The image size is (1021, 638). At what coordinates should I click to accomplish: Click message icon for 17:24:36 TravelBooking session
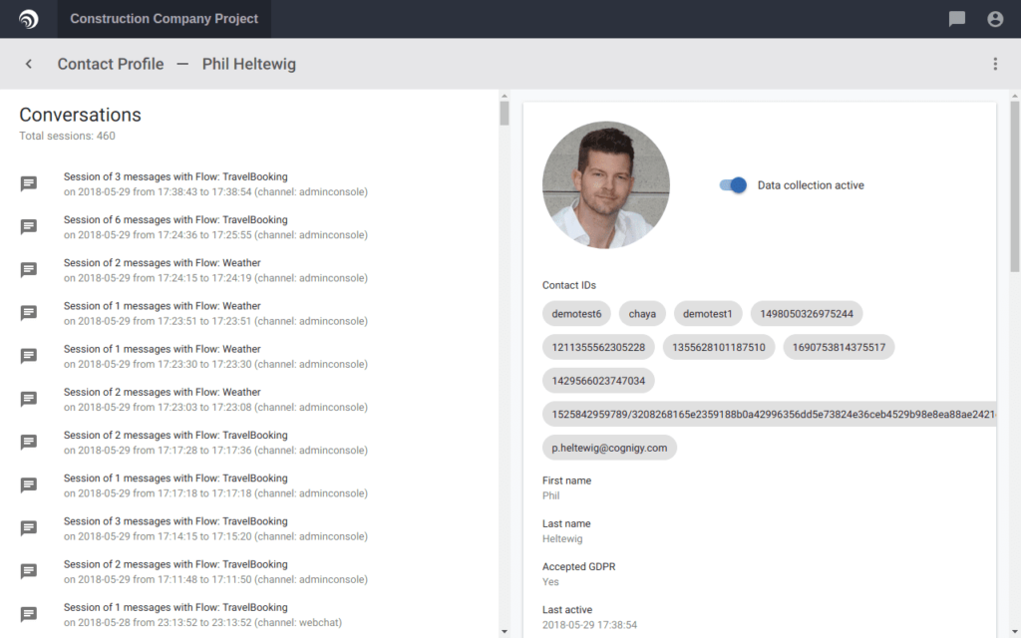tap(29, 226)
